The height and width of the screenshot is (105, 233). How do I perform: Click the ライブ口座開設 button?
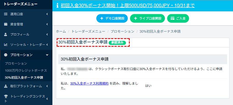tap(147, 19)
